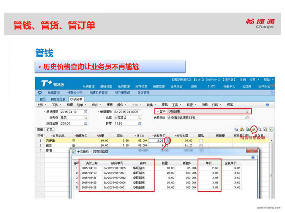The width and height of the screenshot is (285, 213).
Task: Click the magnifier document icon in detail toolbar
Action: [x=260, y=129]
